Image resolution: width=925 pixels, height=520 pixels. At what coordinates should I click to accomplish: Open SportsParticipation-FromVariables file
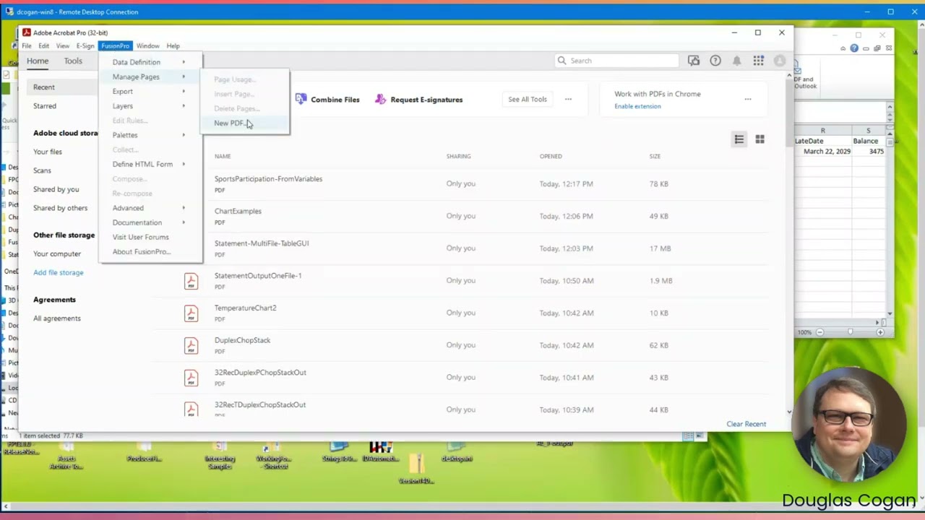tap(268, 178)
